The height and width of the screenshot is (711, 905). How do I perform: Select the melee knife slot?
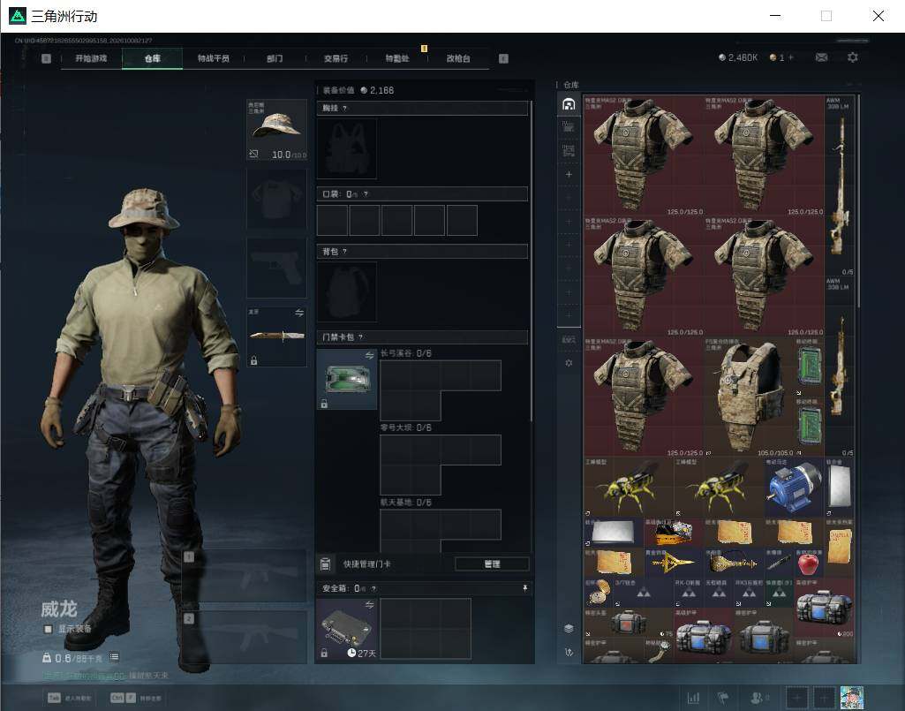(276, 337)
